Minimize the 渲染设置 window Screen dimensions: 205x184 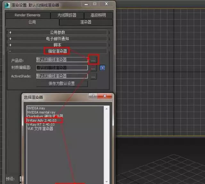pos(86,4)
